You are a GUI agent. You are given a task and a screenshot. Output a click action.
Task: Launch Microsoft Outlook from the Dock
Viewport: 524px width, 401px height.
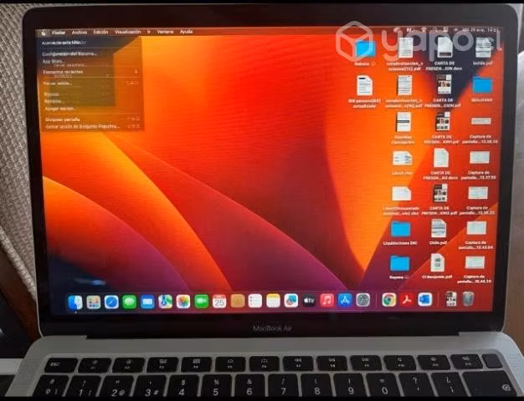424,300
